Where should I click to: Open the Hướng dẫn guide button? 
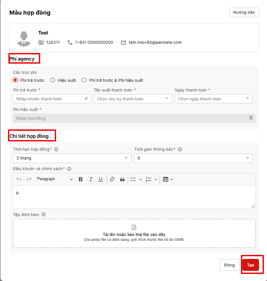(244, 12)
